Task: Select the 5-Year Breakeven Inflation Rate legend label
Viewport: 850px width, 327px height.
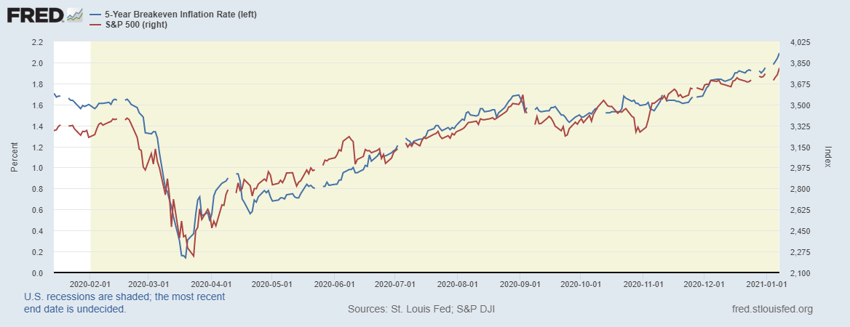Action: (x=180, y=15)
